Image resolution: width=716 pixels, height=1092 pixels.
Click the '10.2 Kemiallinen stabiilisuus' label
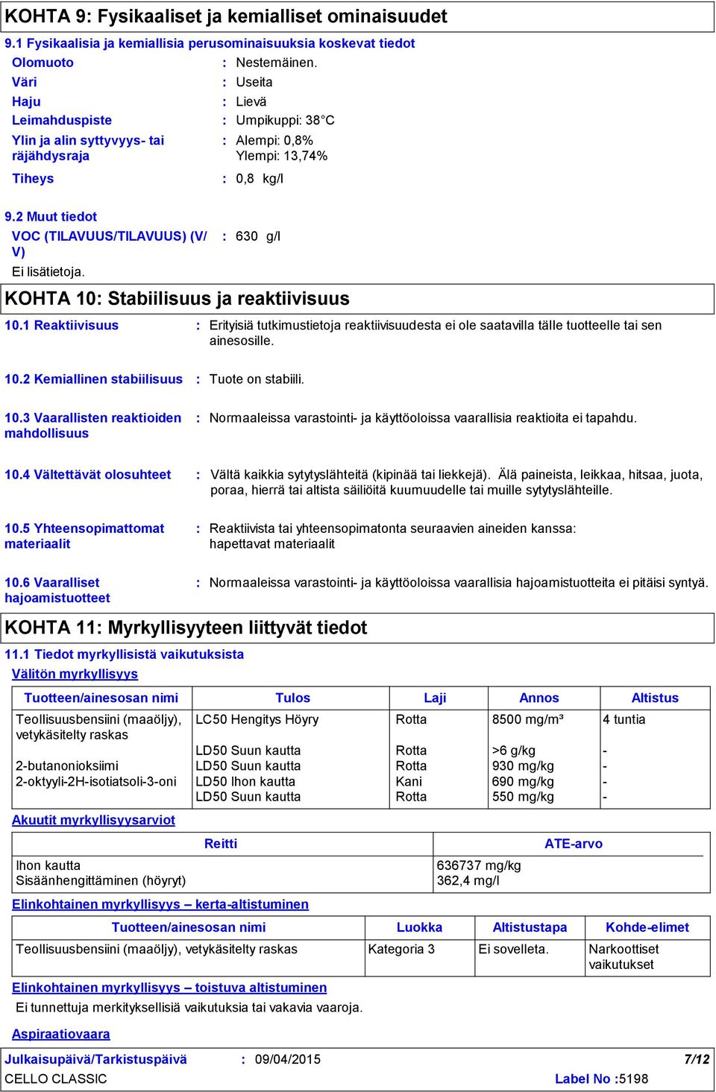(93, 379)
